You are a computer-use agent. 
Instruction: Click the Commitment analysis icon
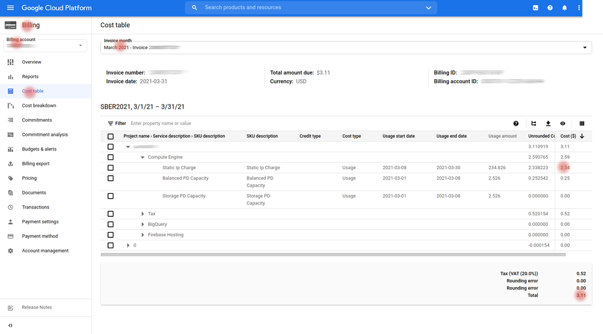tap(10, 135)
